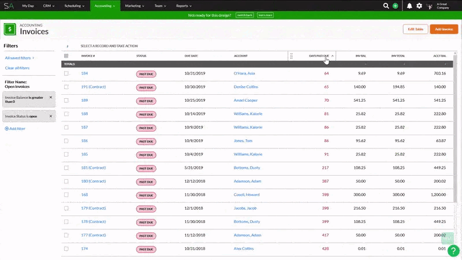Click the Add Invoice button

(444, 29)
